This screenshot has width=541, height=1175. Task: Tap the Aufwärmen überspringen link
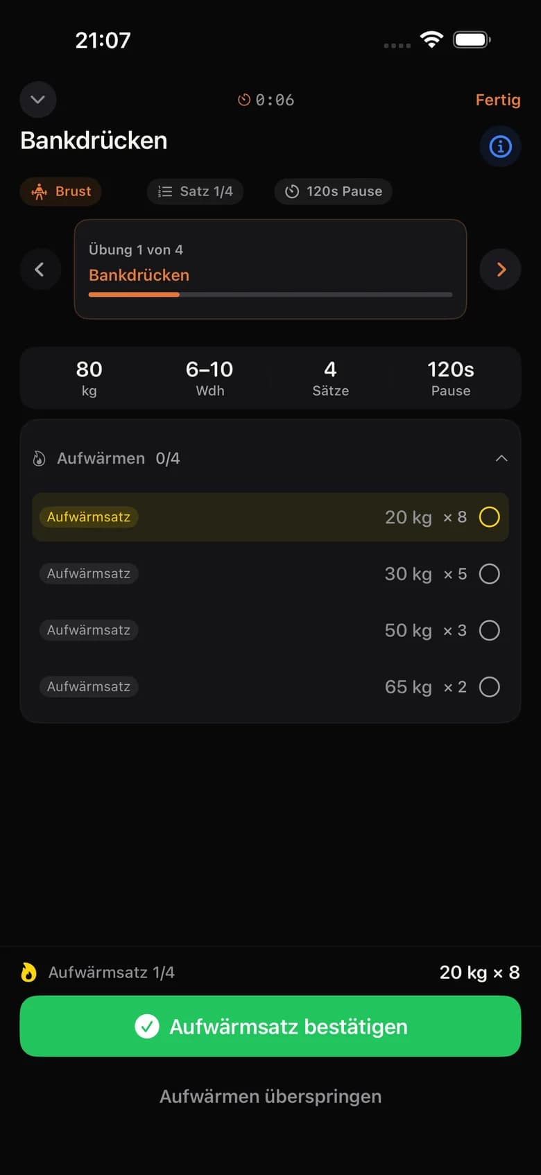coord(270,1096)
